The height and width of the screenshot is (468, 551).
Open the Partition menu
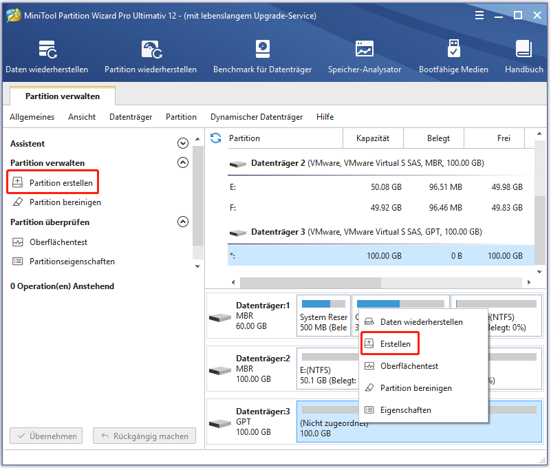[x=182, y=117]
